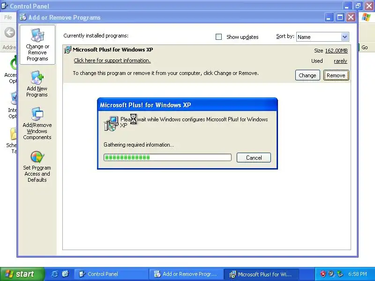Click the Add or Remove Programs title bar icon
The height and width of the screenshot is (281, 375).
(23, 17)
